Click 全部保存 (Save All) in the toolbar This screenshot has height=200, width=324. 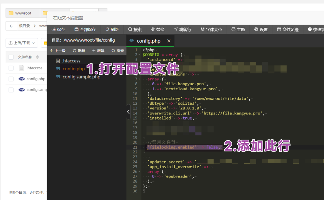coord(85,29)
